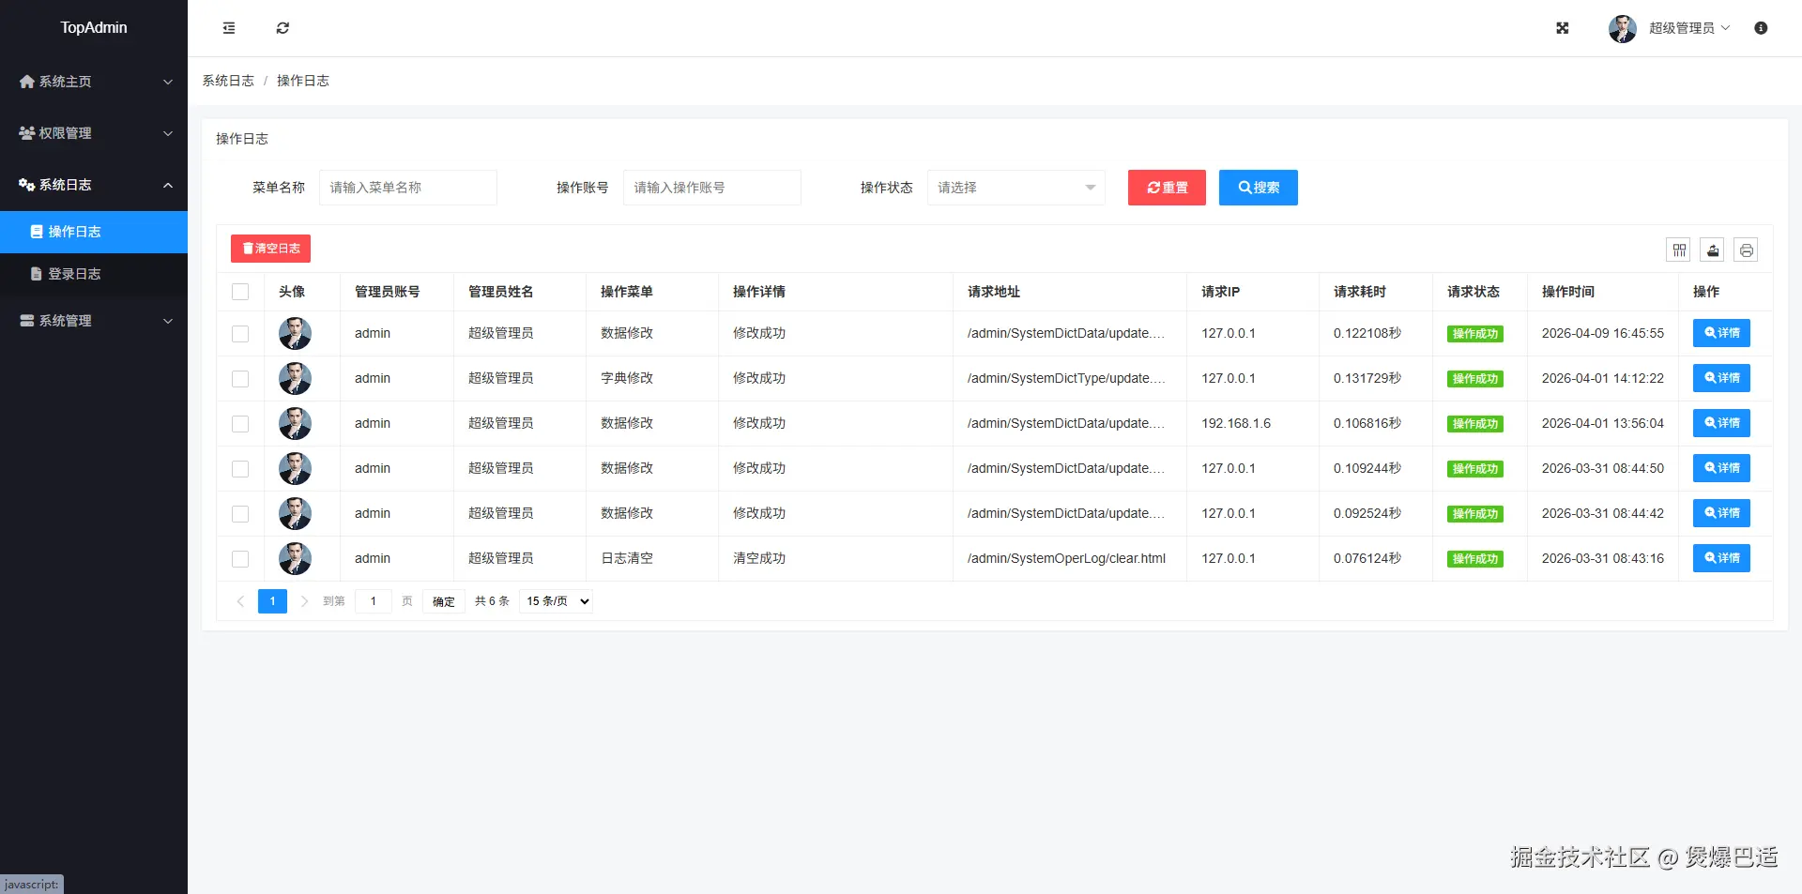Click avatar in the 日志清空 row
Image resolution: width=1802 pixels, height=894 pixels.
point(295,558)
